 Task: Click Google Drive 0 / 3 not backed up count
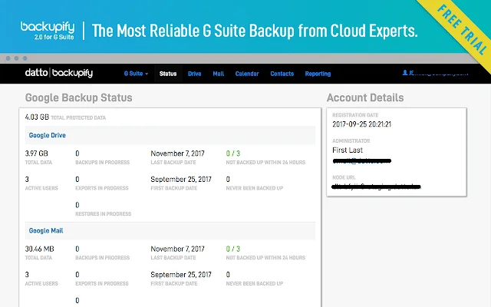pos(233,153)
